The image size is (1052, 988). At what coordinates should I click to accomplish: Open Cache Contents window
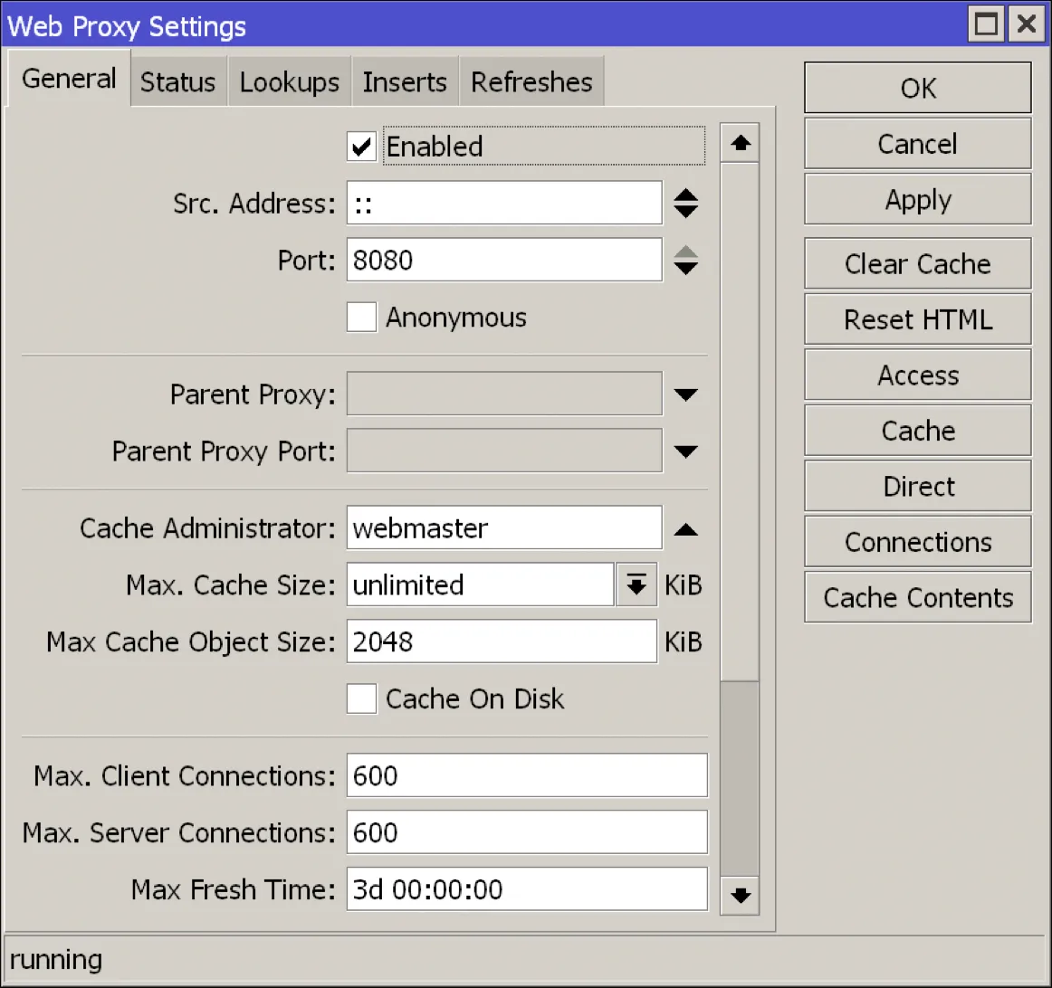tap(918, 597)
